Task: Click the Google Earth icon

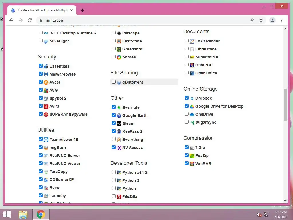Action: click(x=119, y=116)
